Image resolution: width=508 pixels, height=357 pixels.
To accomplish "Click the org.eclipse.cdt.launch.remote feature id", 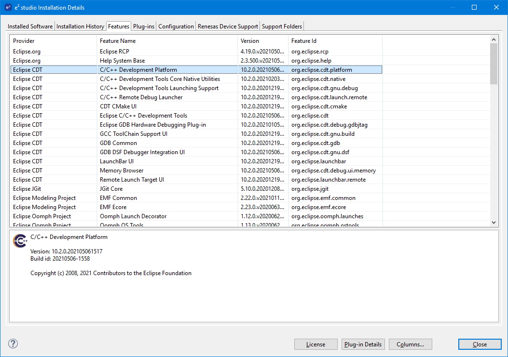I will pos(329,97).
